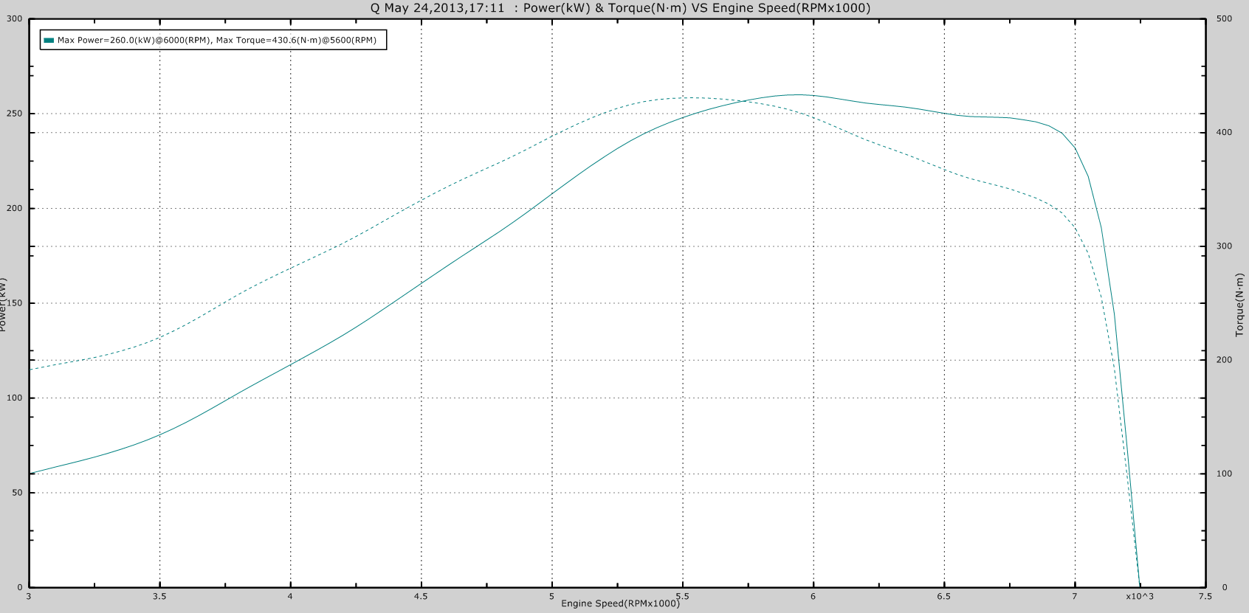Click the 500 tick on the torque axis

click(1224, 19)
